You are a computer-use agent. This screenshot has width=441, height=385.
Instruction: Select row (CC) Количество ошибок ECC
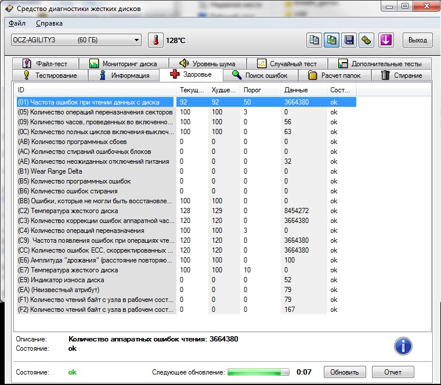click(186, 250)
